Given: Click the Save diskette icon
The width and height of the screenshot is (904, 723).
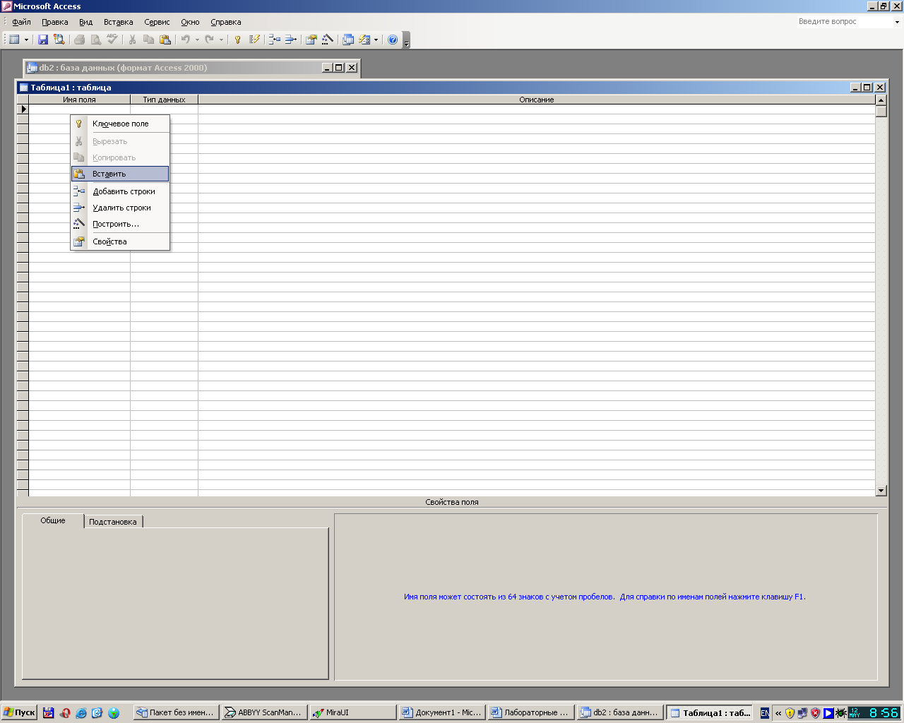Looking at the screenshot, I should tap(43, 40).
